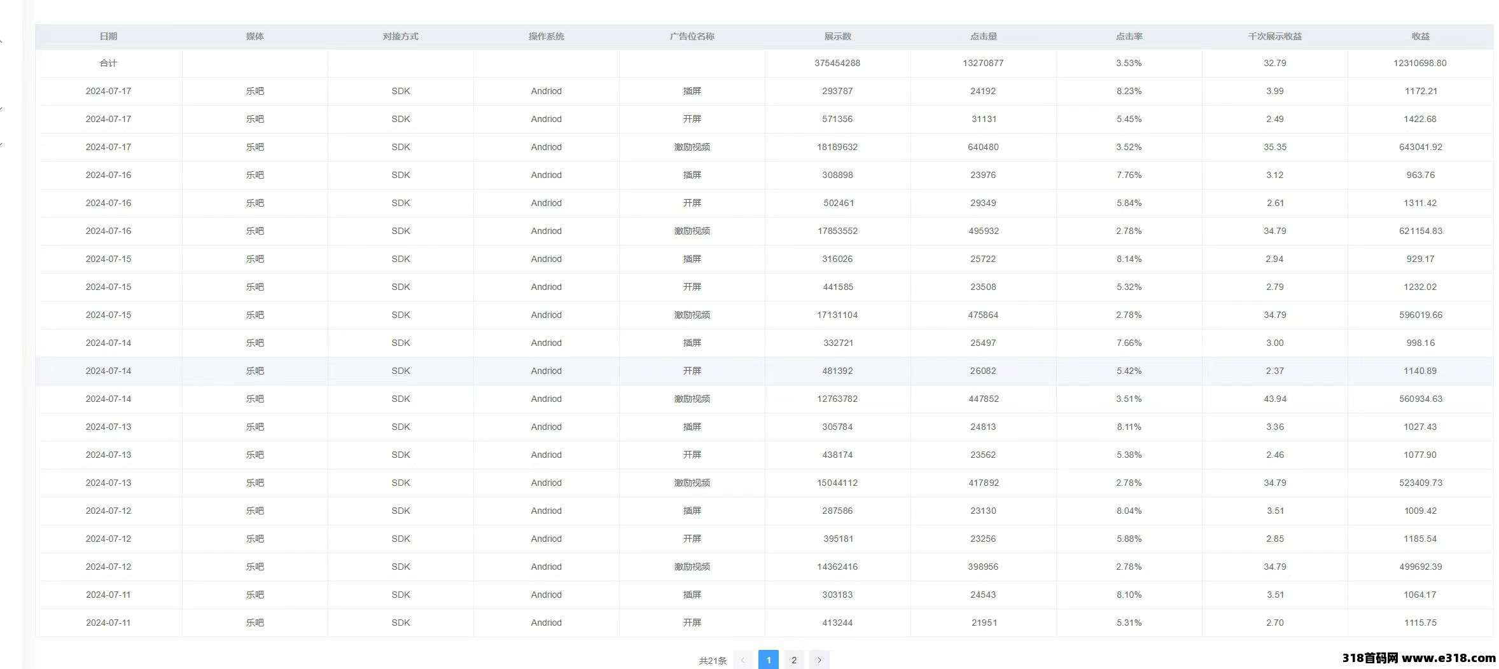The width and height of the screenshot is (1499, 669).
Task: Click the total eCPM value 32.79
Action: point(1274,63)
